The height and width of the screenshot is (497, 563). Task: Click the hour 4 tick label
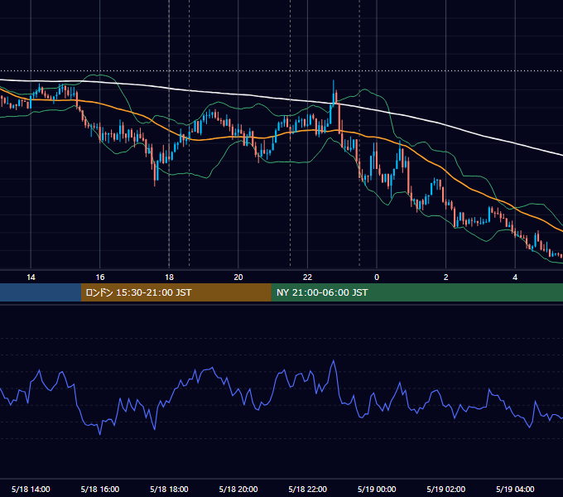click(x=515, y=277)
